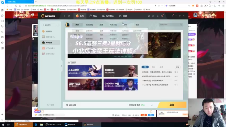Image resolution: width=226 pixels, height=127 pixels.
Task: Open the browser hamburger menu
Action: (x=223, y=6)
